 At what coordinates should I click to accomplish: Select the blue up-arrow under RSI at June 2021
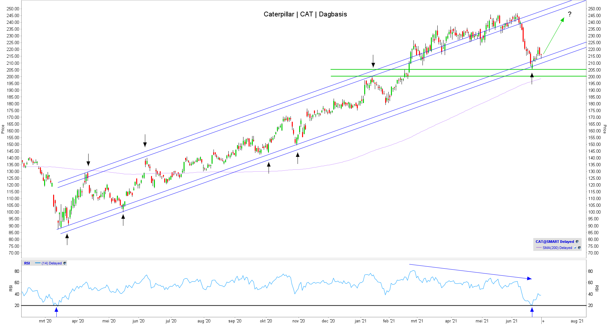pyautogui.click(x=532, y=311)
